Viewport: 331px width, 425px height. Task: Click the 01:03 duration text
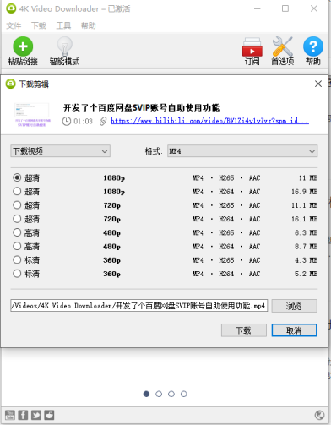click(x=83, y=122)
